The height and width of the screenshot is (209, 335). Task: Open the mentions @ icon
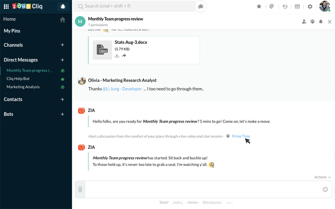pos(272,6)
